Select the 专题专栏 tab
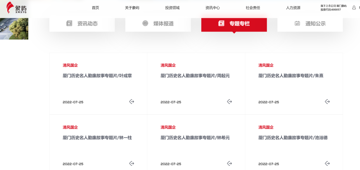360x170 pixels. [x=234, y=24]
